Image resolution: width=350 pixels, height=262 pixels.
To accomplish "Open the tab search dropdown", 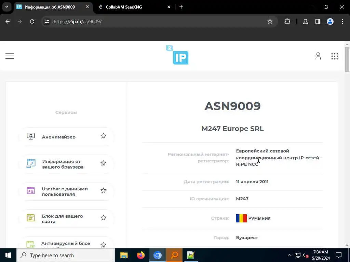I will pos(7,7).
